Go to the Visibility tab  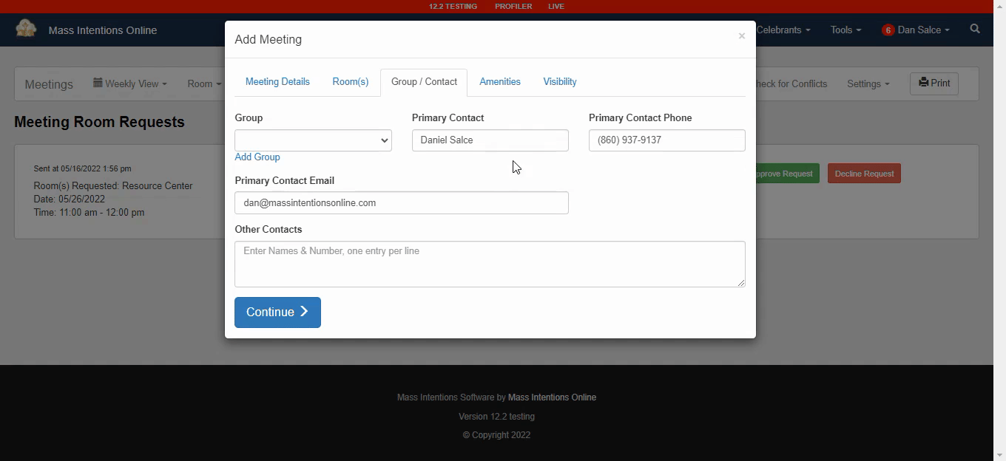(560, 82)
